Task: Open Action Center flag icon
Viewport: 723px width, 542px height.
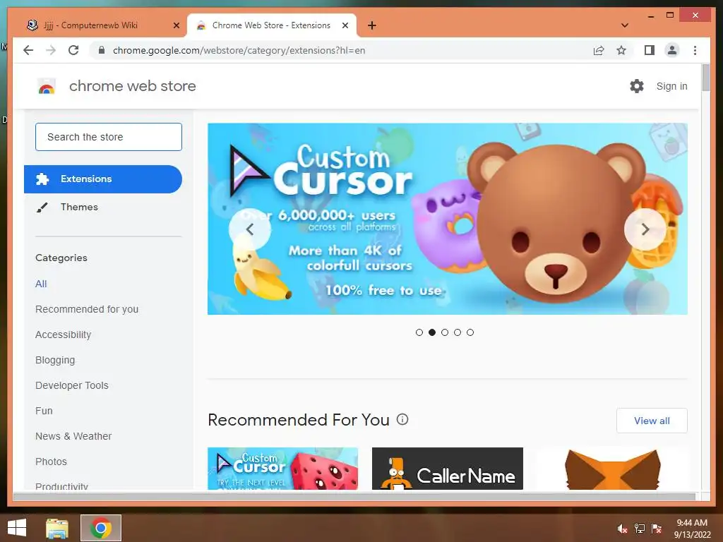Action: (657, 529)
